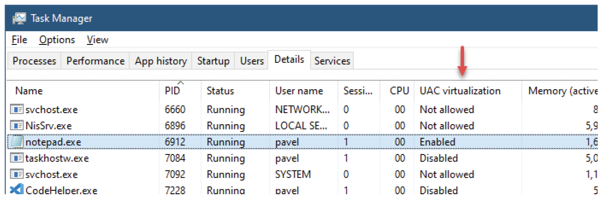The image size is (603, 203).
Task: Click the sort arrow above PID column
Action: coord(181,83)
